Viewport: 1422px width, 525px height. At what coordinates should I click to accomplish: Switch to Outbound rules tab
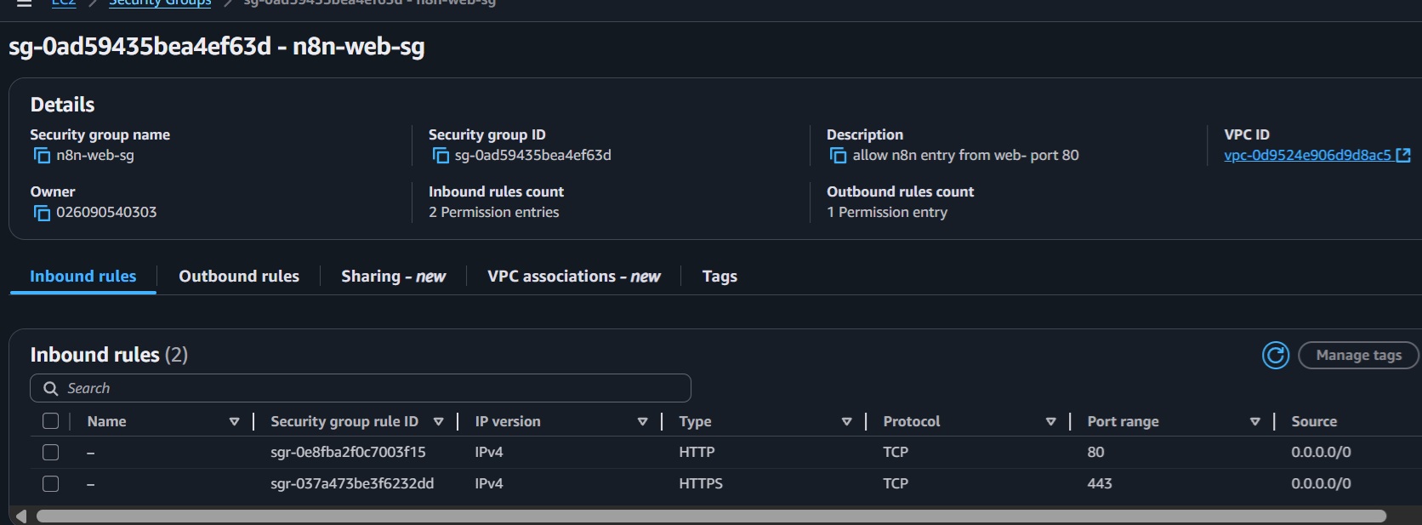click(239, 277)
